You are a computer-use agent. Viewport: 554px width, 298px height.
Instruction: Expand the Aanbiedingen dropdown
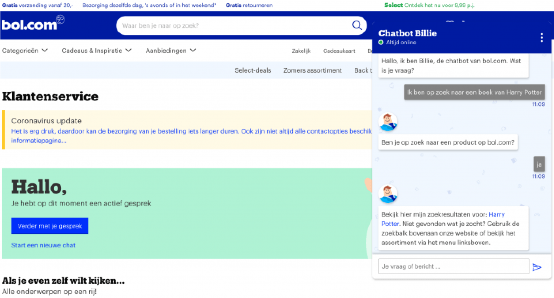[x=170, y=51]
